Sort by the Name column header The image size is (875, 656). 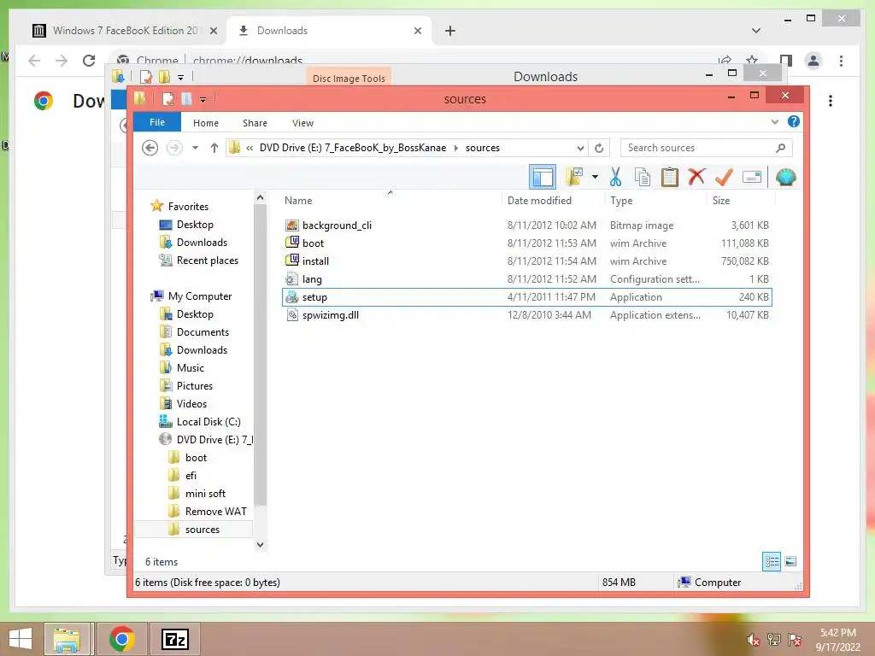(x=298, y=200)
